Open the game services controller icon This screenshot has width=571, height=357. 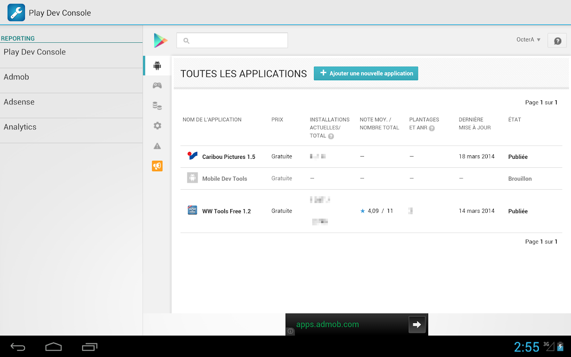157,85
